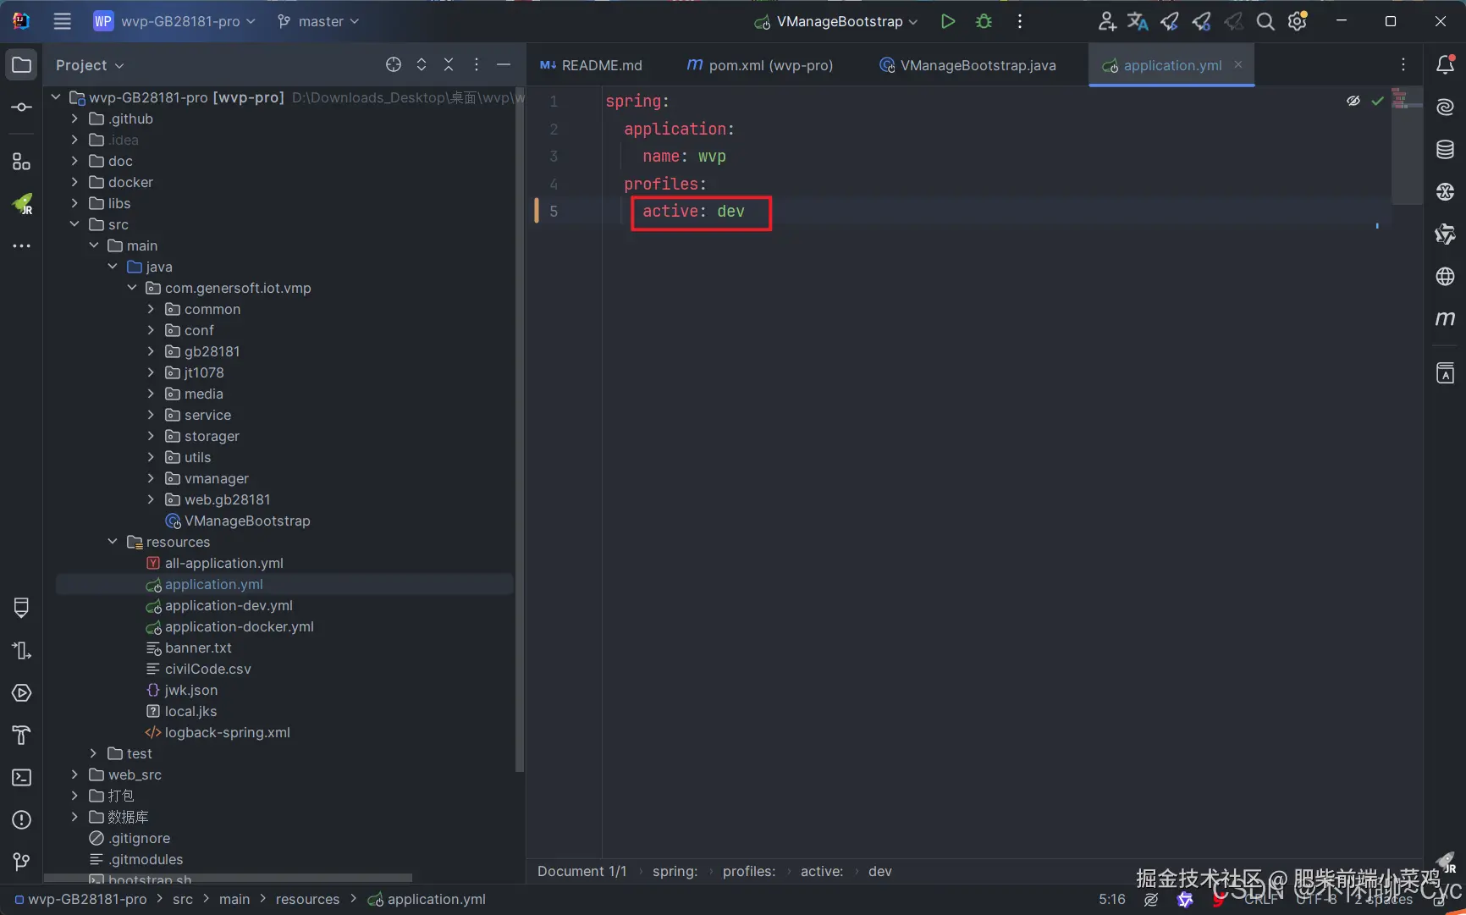Expand the docker folder
Image resolution: width=1466 pixels, height=915 pixels.
pyautogui.click(x=74, y=182)
